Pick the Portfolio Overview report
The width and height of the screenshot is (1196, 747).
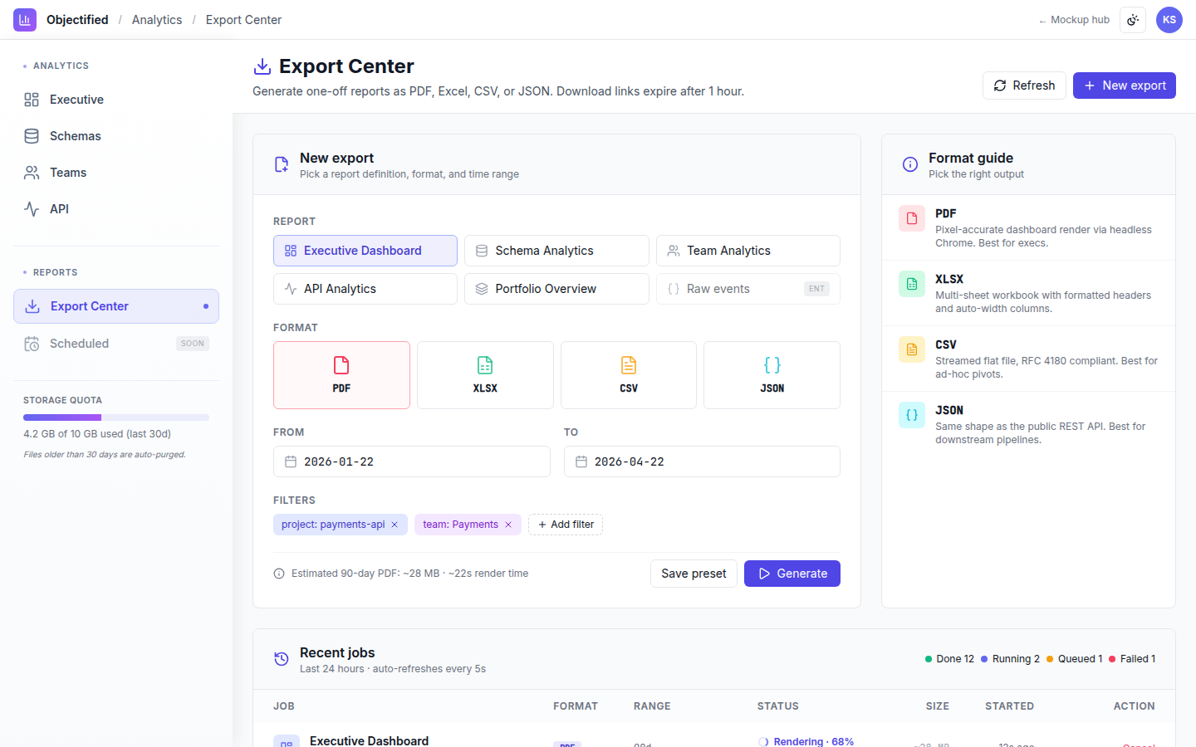[556, 289]
